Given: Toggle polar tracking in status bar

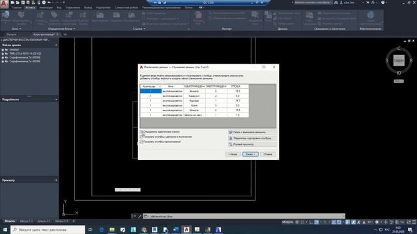Looking at the screenshot, I should (x=317, y=222).
